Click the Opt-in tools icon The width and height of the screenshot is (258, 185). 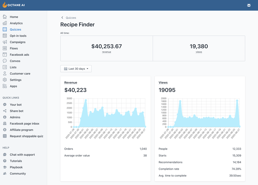5,36
